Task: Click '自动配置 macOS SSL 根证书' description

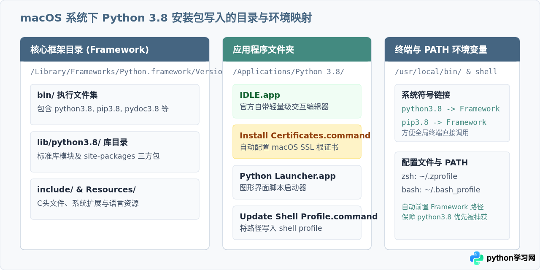Action: [x=289, y=147]
